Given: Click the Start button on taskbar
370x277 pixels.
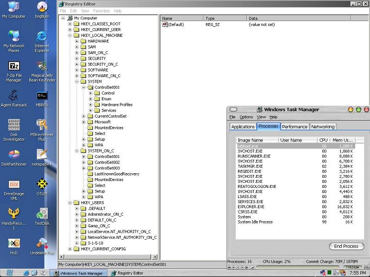Looking at the screenshot, I should [9, 273].
